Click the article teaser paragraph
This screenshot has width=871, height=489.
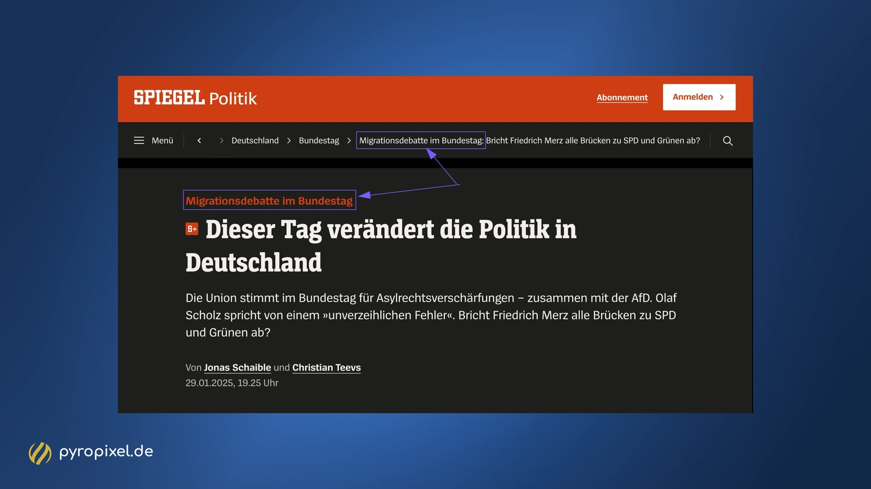click(x=431, y=315)
